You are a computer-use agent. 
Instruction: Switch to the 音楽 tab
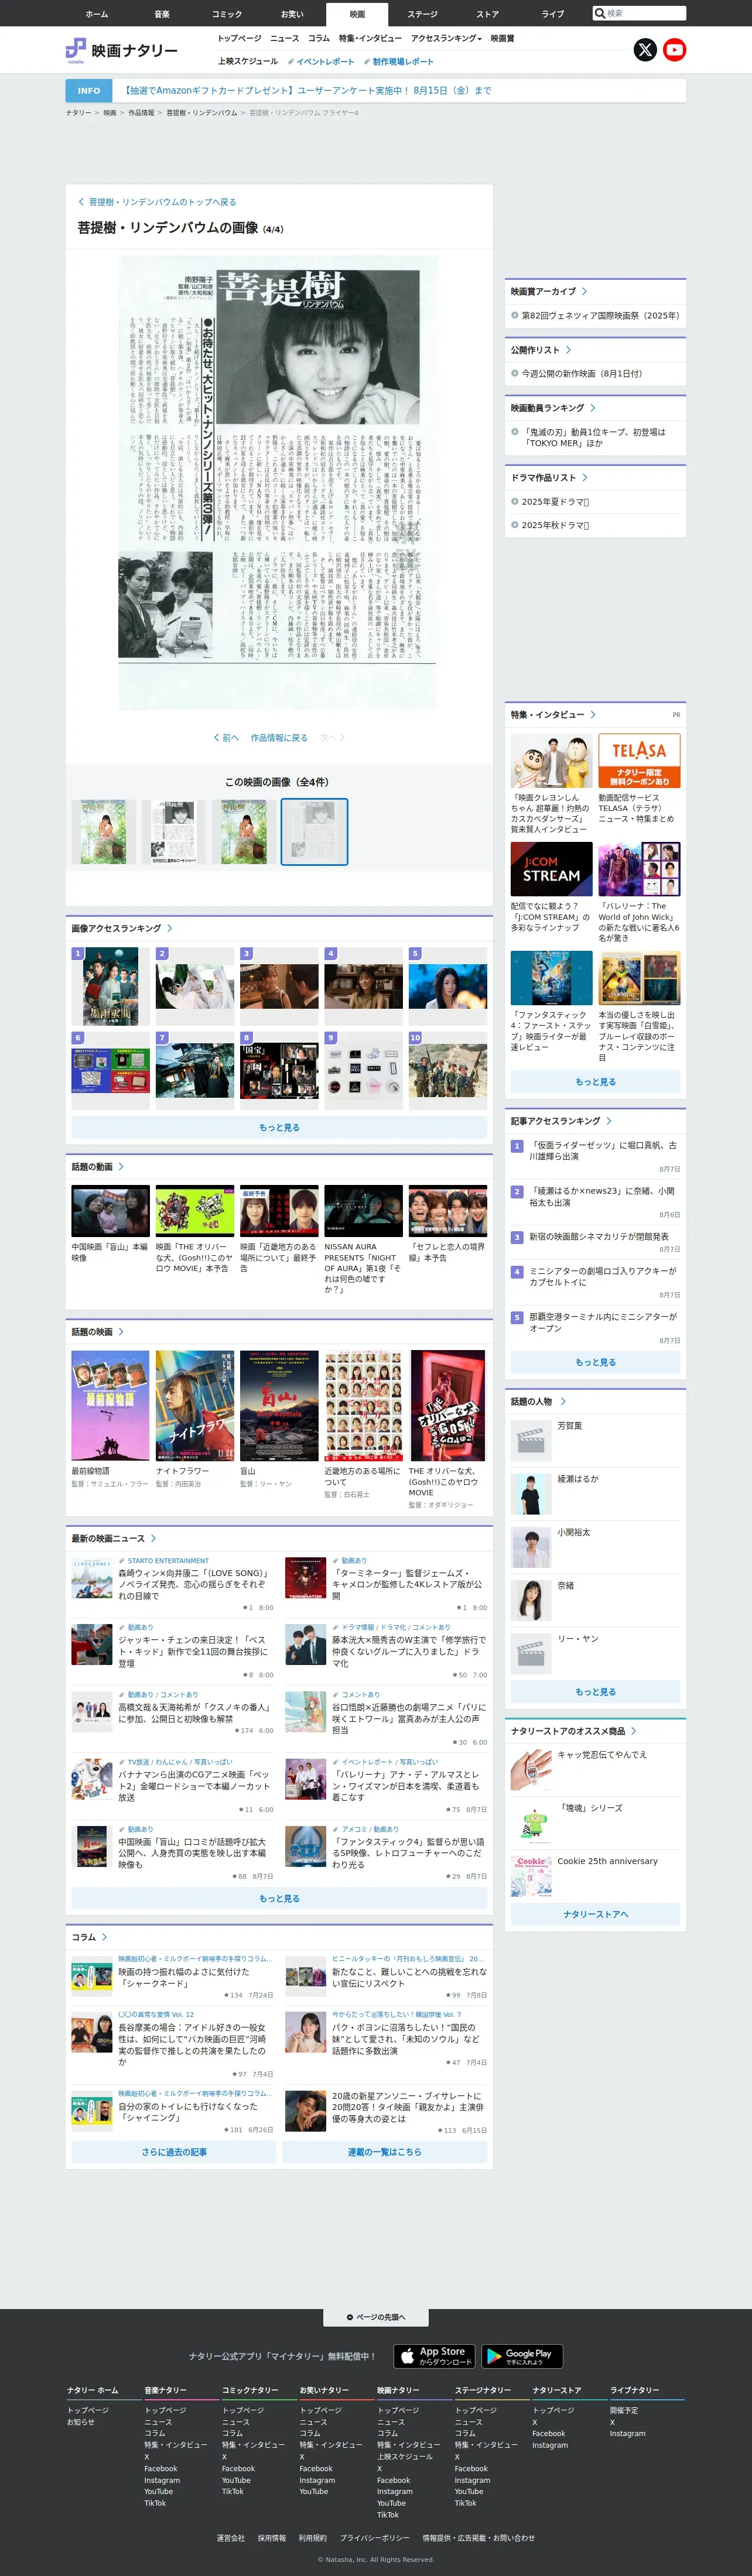[162, 14]
